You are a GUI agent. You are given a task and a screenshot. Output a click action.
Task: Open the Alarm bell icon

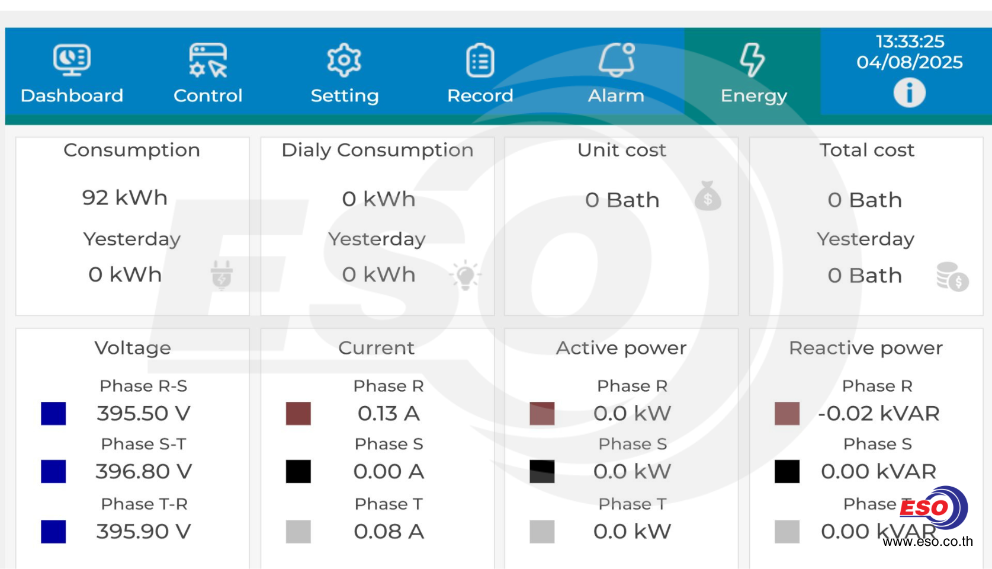616,60
